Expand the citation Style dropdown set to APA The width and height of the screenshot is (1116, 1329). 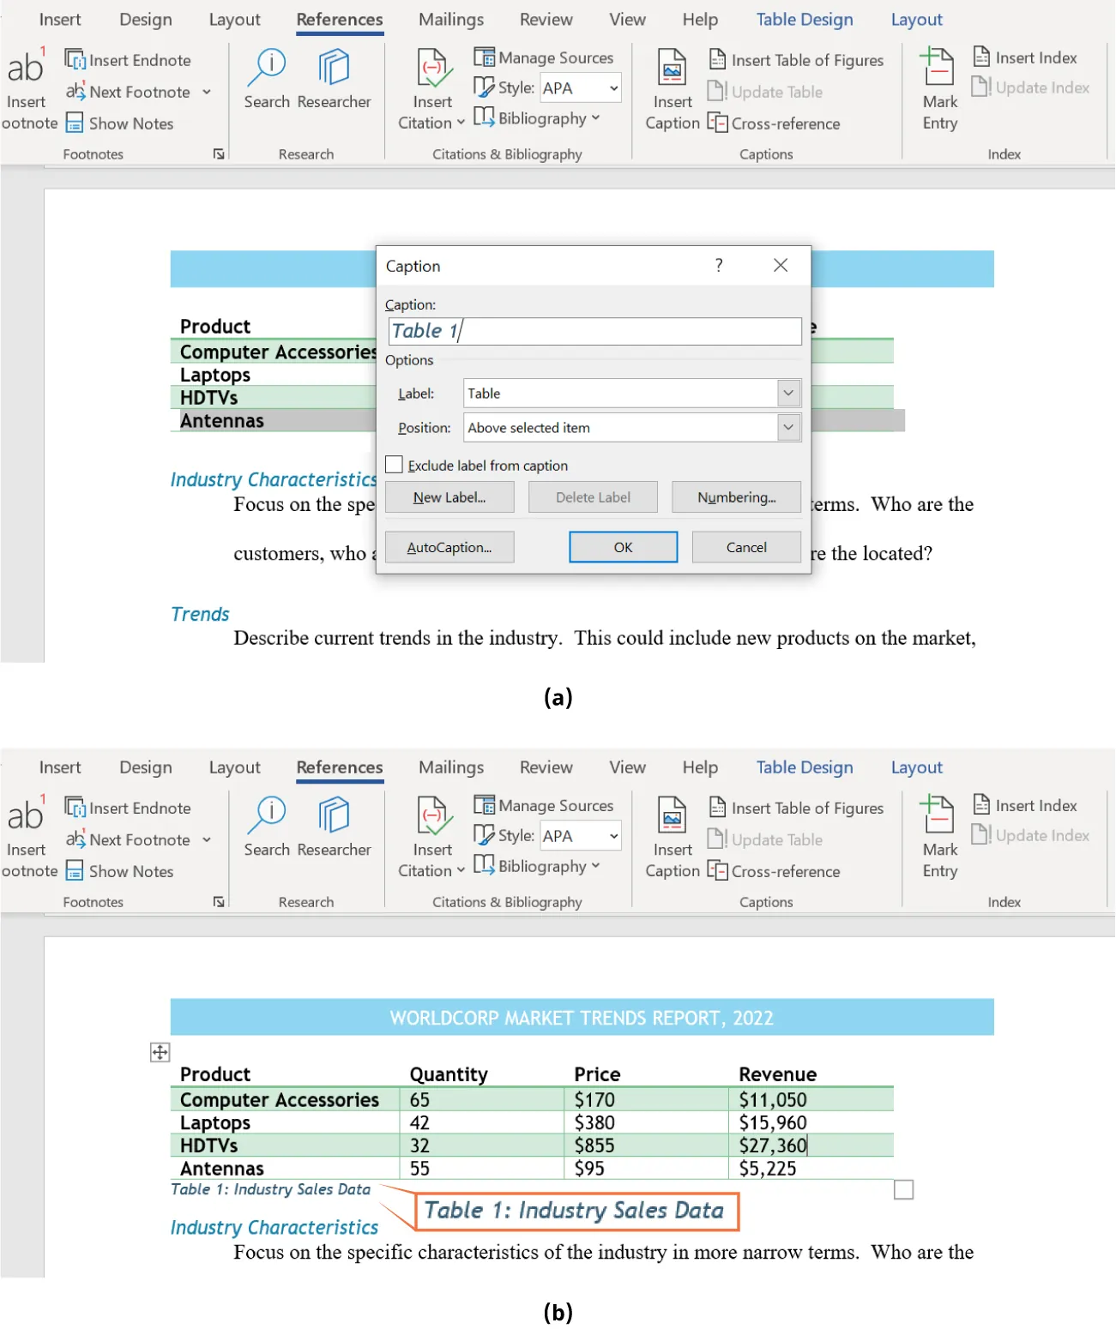(612, 87)
